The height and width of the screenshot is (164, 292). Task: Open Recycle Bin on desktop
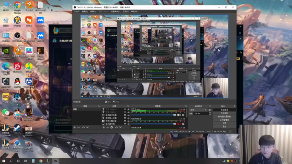tap(5, 22)
